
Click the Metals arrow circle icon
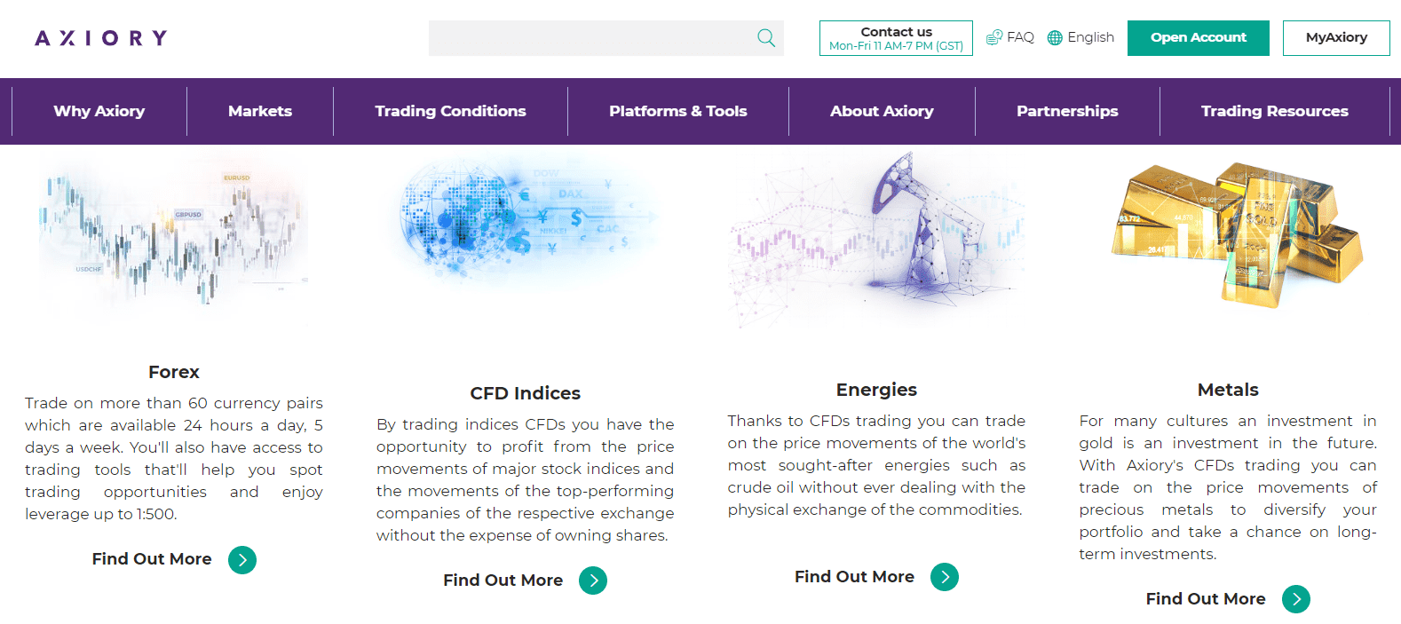tap(1295, 599)
